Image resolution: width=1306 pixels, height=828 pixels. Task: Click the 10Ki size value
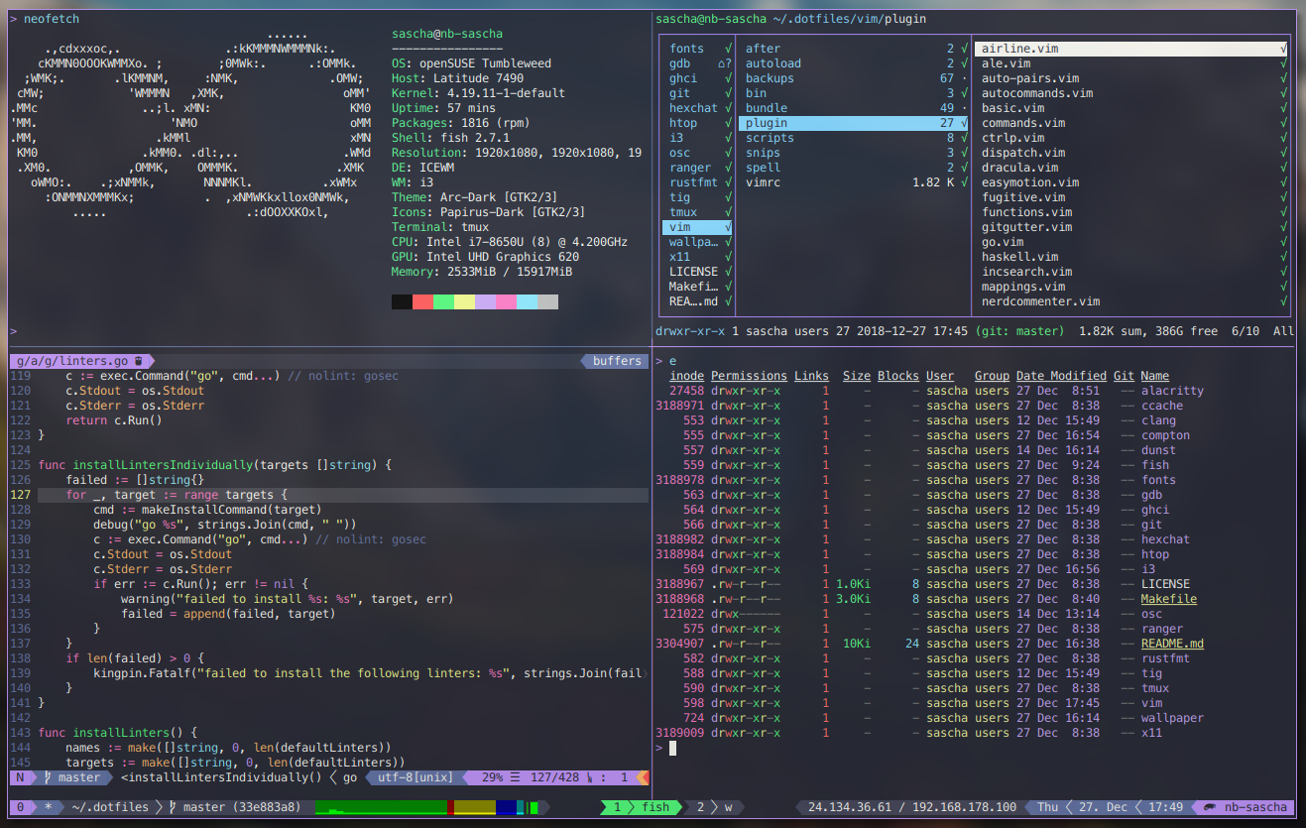coord(857,644)
